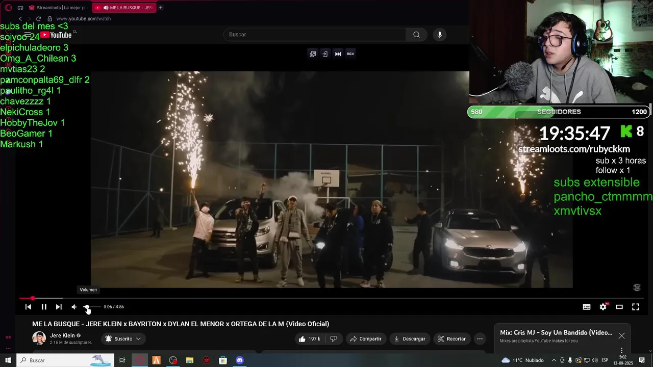Open Mix: Cris MJ playlist title
Image resolution: width=653 pixels, height=367 pixels.
[556, 332]
